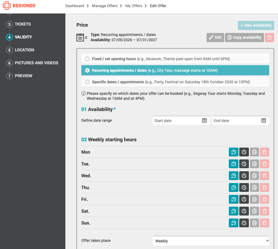Add a starting time for Tue.
This screenshot has height=249, width=278.
click(233, 164)
